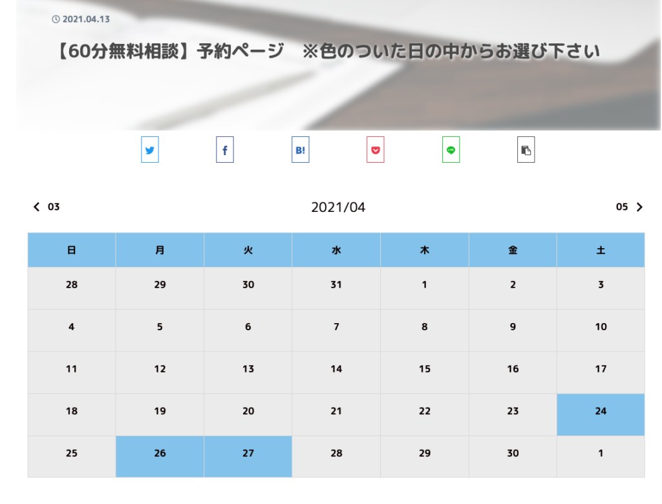Click date 9 on the calendar
This screenshot has height=504, width=662.
coord(513,331)
